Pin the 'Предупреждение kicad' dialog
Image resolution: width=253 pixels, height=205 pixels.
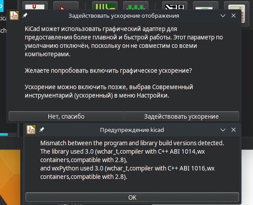coord(42,130)
